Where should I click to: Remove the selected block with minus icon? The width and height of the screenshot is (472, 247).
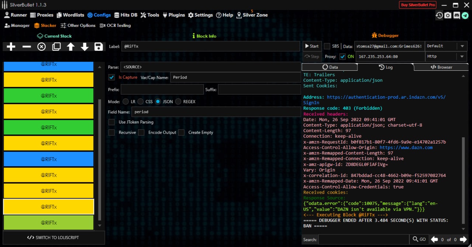click(27, 47)
